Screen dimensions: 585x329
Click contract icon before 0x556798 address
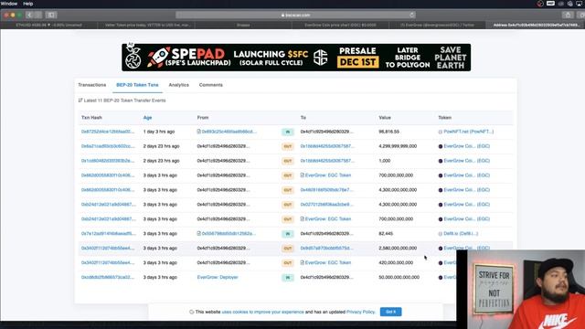coord(199,234)
